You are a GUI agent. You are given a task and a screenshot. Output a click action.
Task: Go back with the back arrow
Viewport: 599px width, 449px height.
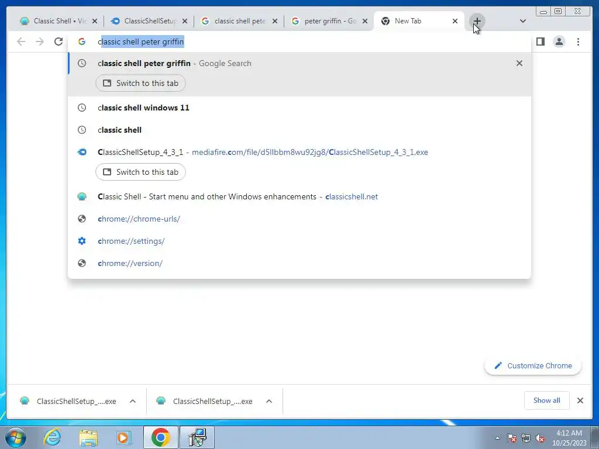coord(21,42)
